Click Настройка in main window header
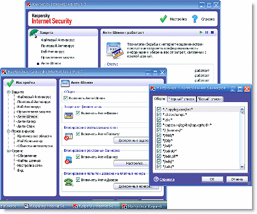This screenshot has width=257, height=214. [x=178, y=19]
